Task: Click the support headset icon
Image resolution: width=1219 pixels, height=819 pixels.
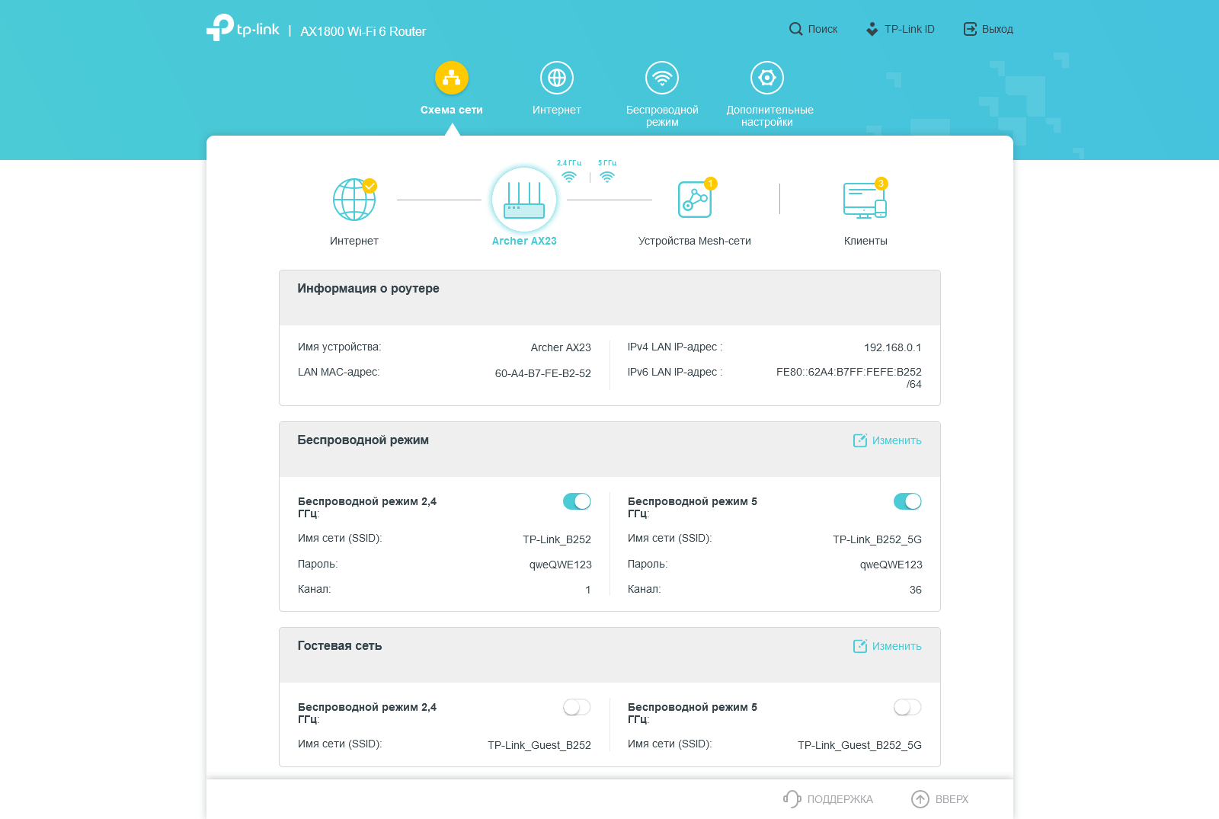Action: [792, 798]
